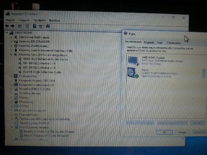Select the AMD HDMI Output device icon
Screen dimensions: 207x155
pos(133,60)
